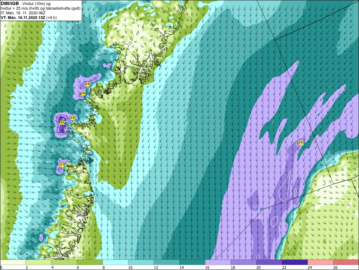The width and height of the screenshot is (359, 270).
Task: Pick the 0–2 m/s palest legend swatch
Action: coord(13,262)
